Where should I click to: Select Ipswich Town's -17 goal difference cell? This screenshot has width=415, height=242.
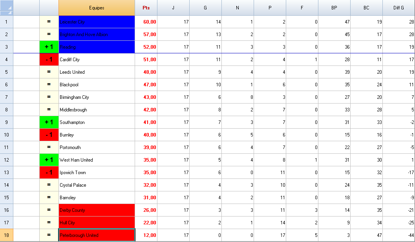399,173
